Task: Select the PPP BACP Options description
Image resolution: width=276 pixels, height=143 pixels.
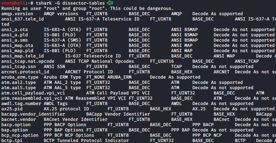Action: pos(65,125)
